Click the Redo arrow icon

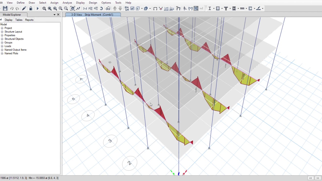(17, 8)
